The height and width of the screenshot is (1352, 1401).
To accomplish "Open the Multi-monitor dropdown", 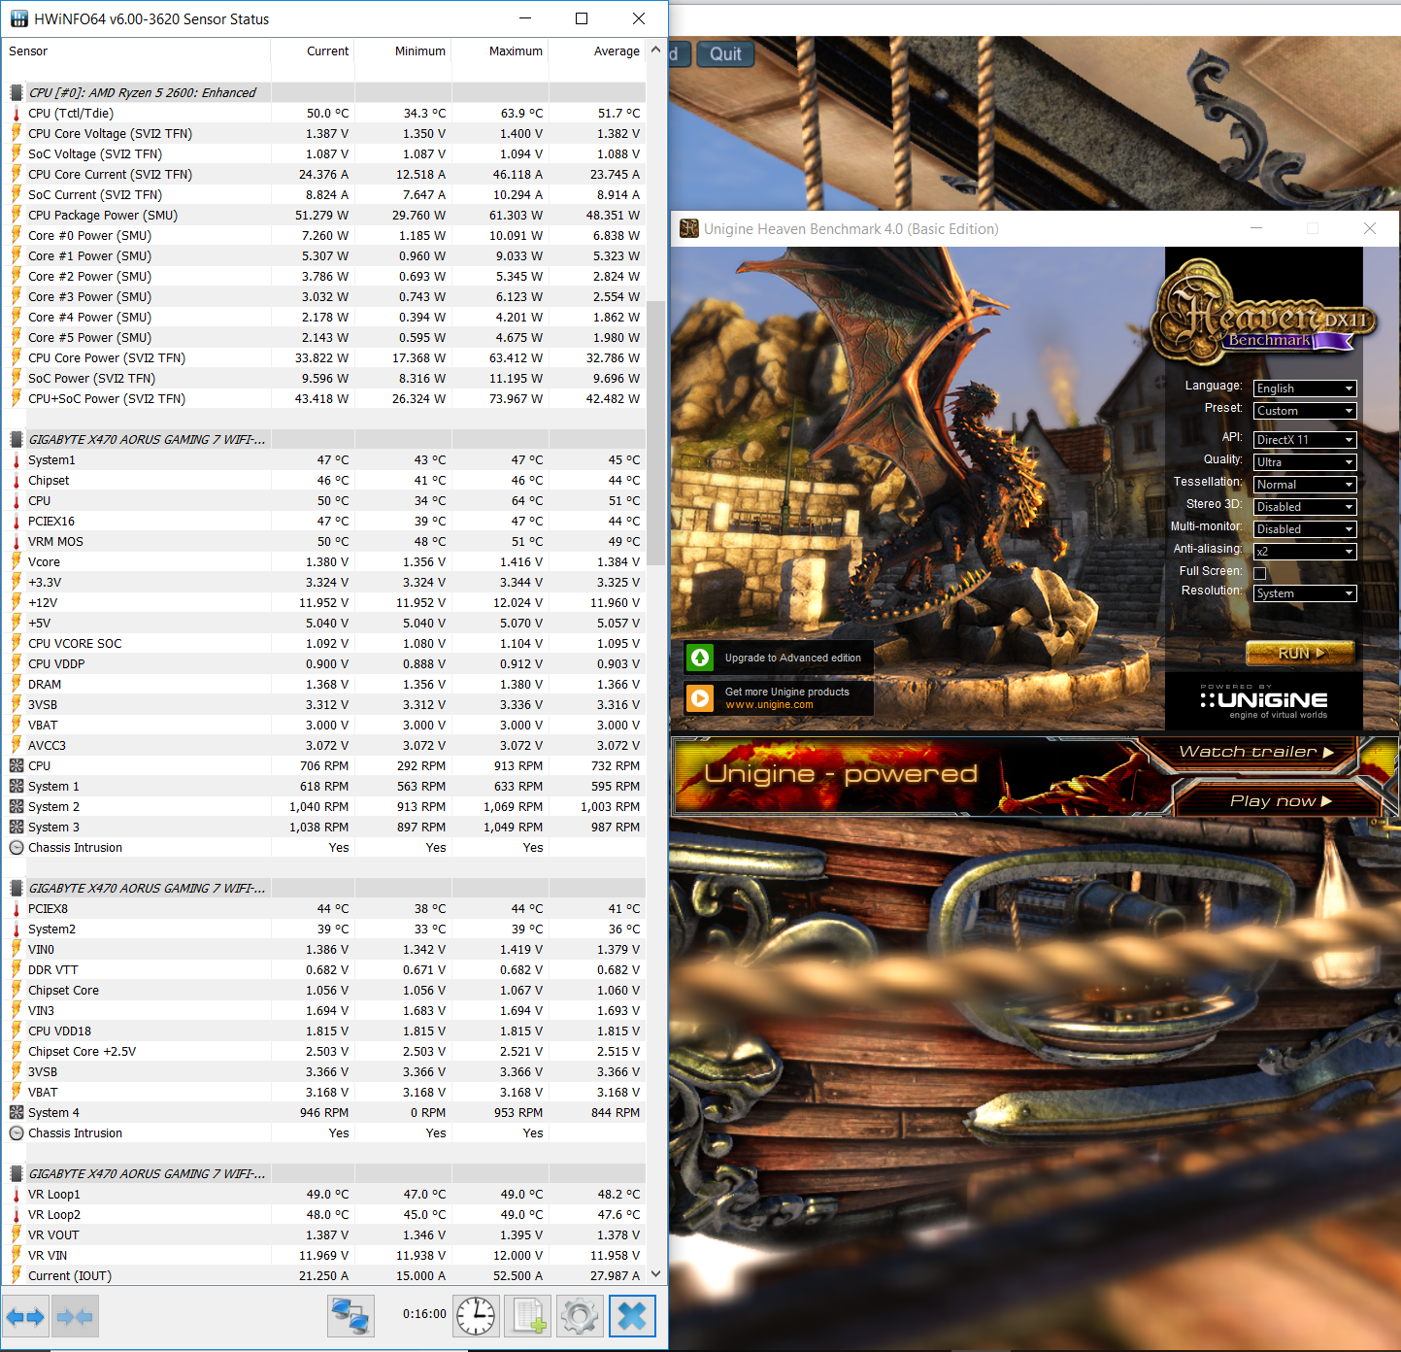I will click(1305, 529).
